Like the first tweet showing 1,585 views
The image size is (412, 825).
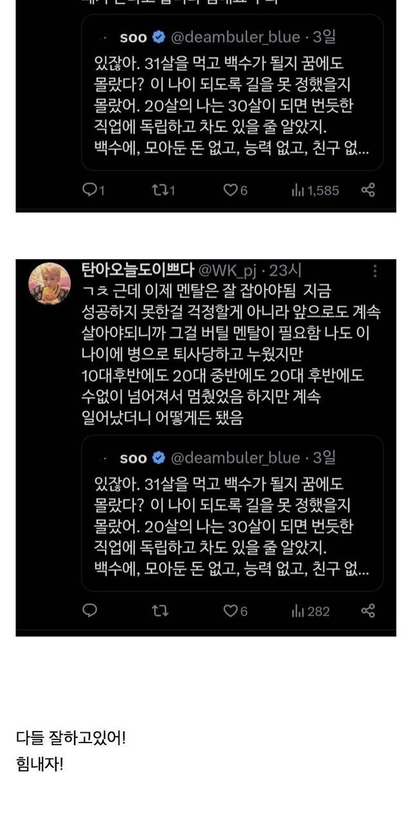click(x=235, y=190)
